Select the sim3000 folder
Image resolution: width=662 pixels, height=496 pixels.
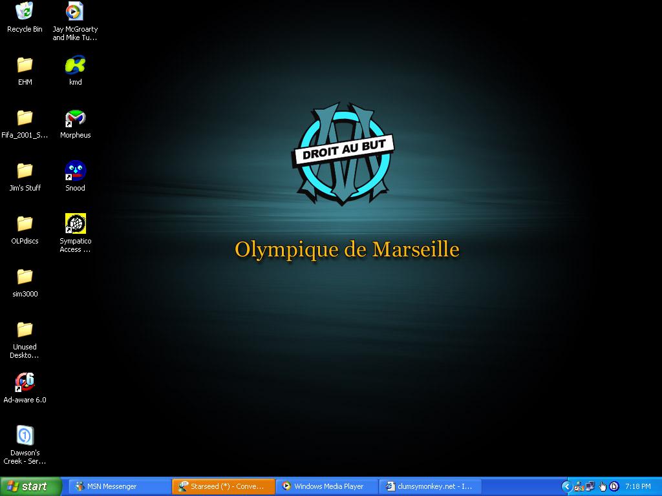click(25, 277)
